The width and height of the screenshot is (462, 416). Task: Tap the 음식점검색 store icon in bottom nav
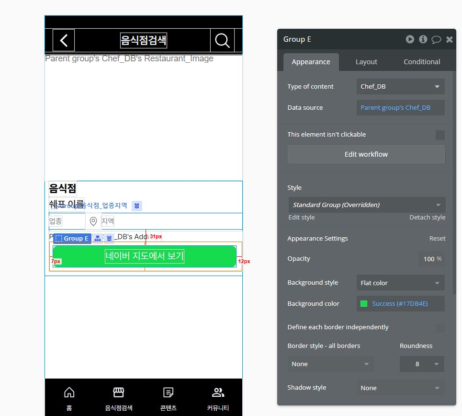point(118,393)
